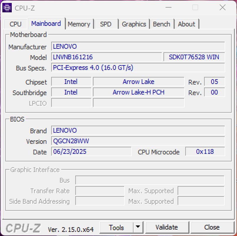Click the BIOS Version field QGCN28WW
Screen dimensions: 237x236
(x=138, y=141)
